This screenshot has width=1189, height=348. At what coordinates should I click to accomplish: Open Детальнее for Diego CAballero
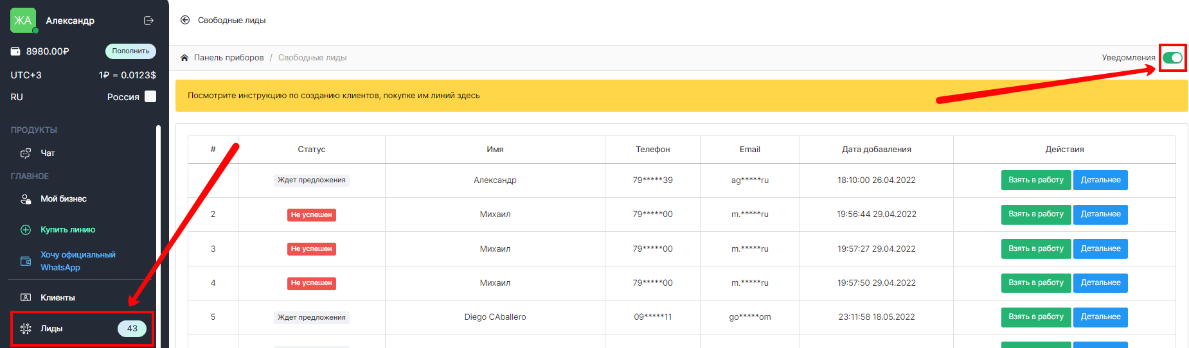tap(1100, 317)
